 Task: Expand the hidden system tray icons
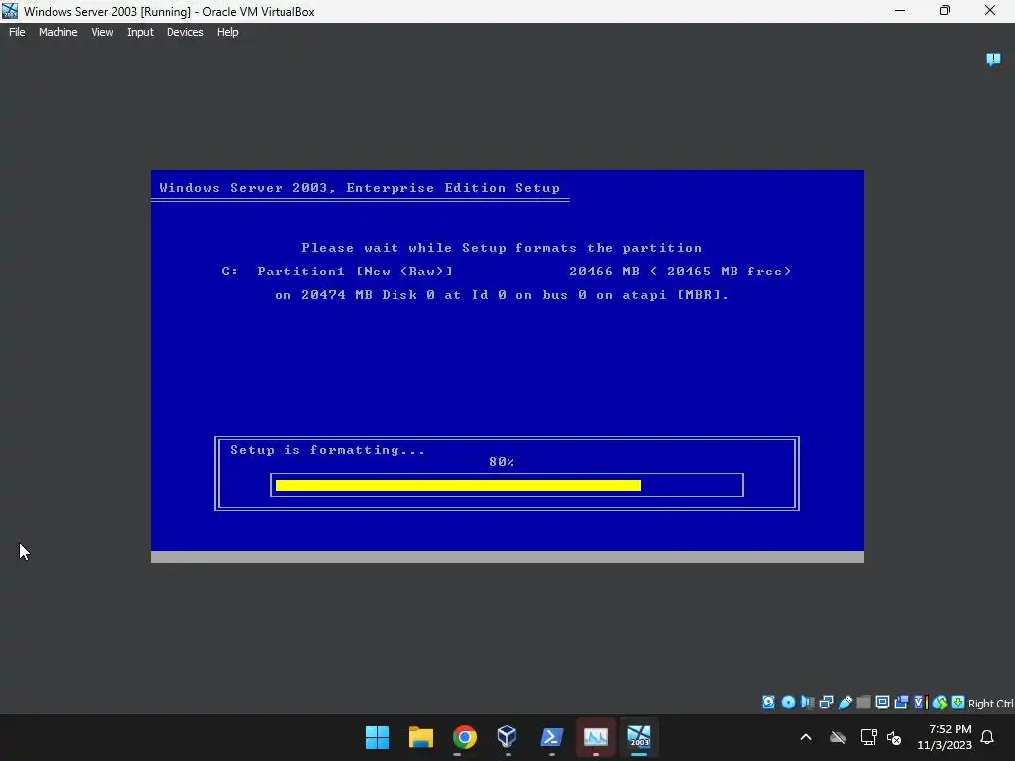(806, 737)
